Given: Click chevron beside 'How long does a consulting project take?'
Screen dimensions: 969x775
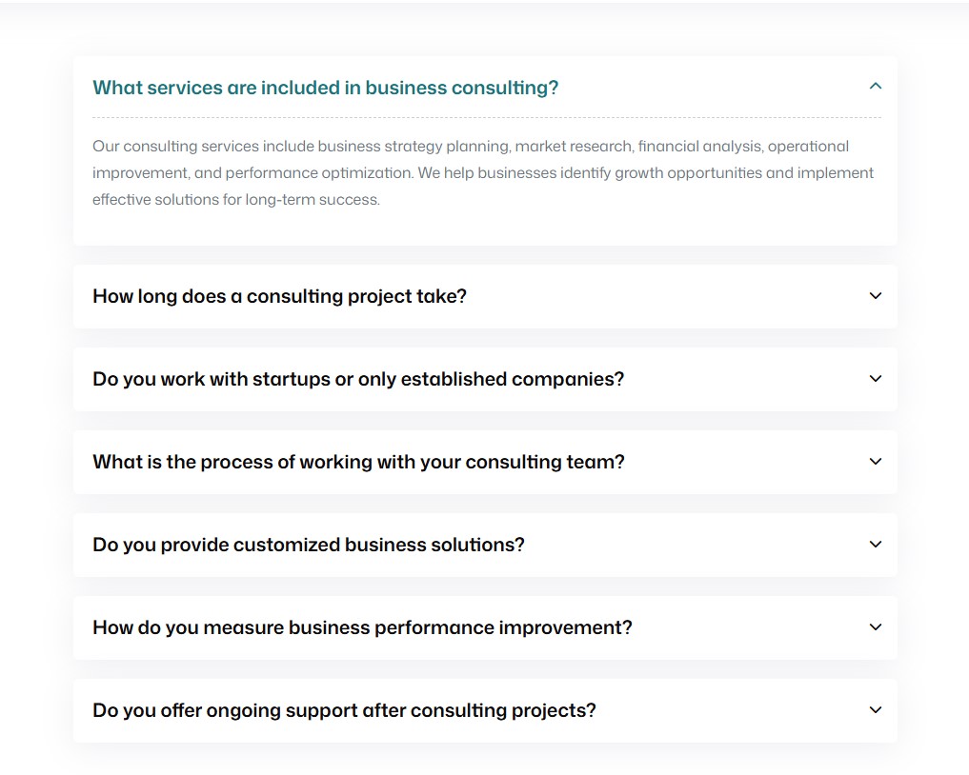Looking at the screenshot, I should pyautogui.click(x=876, y=296).
